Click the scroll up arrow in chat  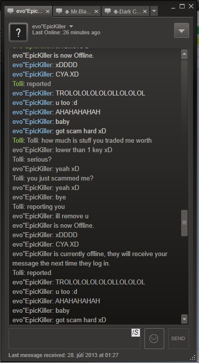coord(184,54)
